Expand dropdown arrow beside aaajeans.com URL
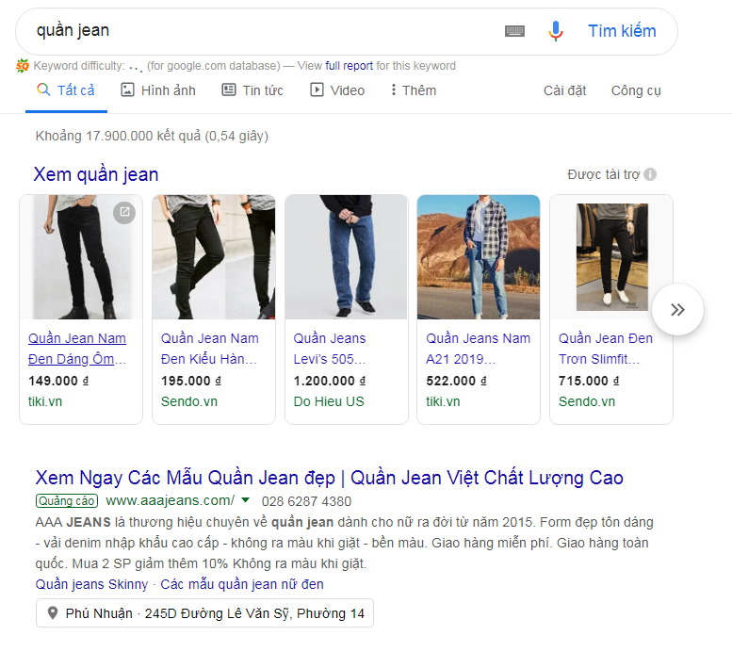Image resolution: width=732 pixels, height=652 pixels. click(245, 500)
